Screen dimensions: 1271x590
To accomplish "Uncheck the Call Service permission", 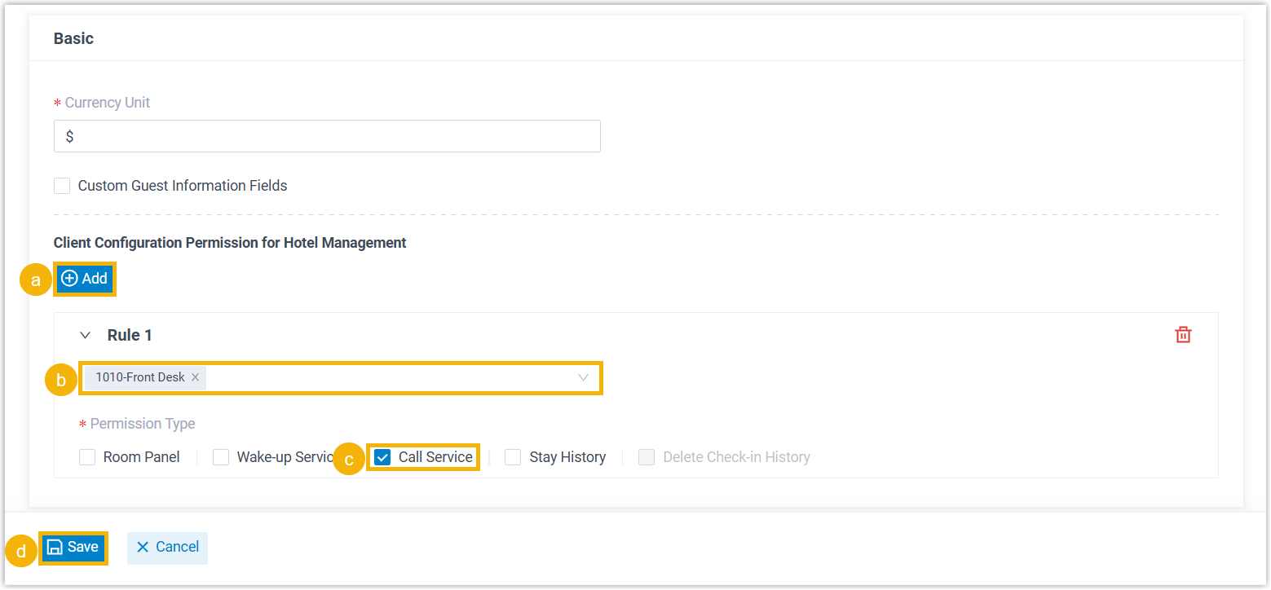I will tap(382, 457).
